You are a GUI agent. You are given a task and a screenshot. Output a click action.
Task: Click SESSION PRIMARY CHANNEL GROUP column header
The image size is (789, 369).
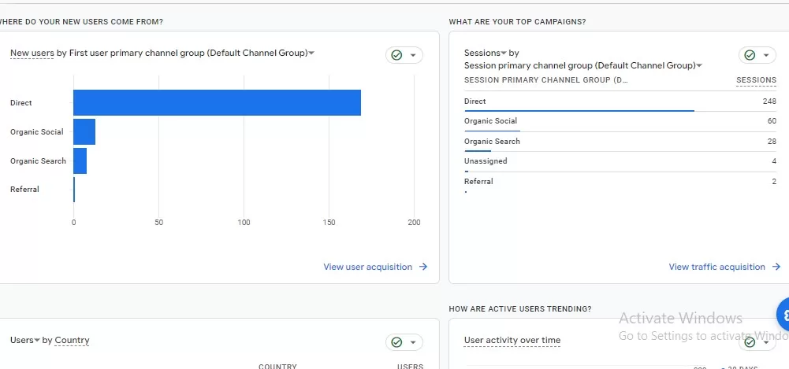click(x=546, y=80)
